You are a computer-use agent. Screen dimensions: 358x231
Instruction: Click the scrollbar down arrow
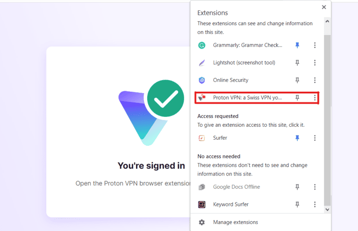coord(327,210)
